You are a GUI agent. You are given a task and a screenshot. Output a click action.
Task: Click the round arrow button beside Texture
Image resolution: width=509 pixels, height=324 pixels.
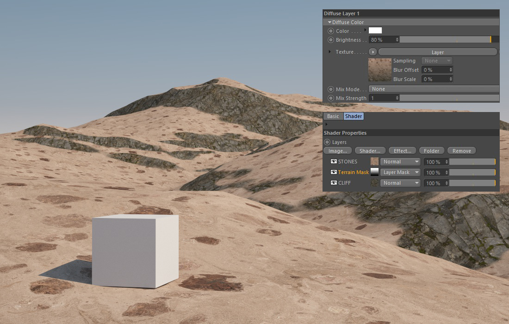pos(373,52)
